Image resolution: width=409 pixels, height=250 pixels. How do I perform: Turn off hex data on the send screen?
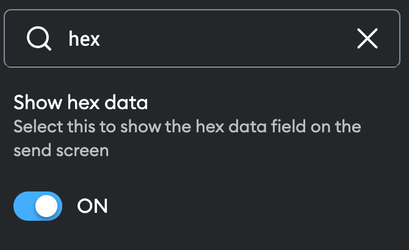pos(38,206)
